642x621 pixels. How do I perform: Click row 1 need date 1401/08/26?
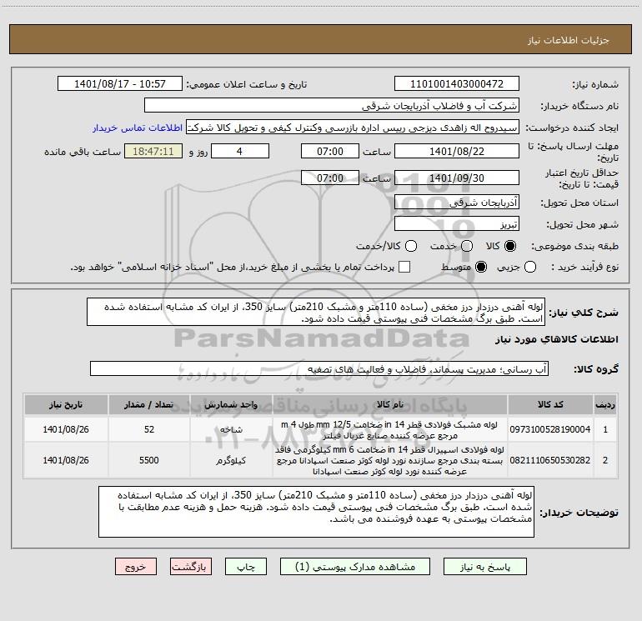click(66, 429)
